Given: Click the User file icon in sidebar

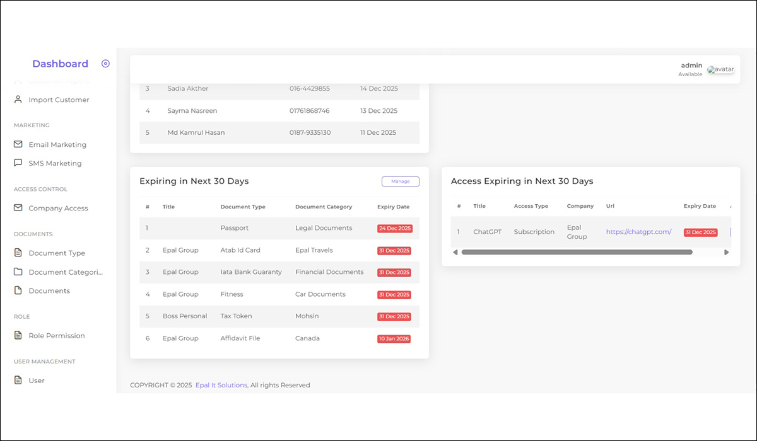Looking at the screenshot, I should coord(18,381).
